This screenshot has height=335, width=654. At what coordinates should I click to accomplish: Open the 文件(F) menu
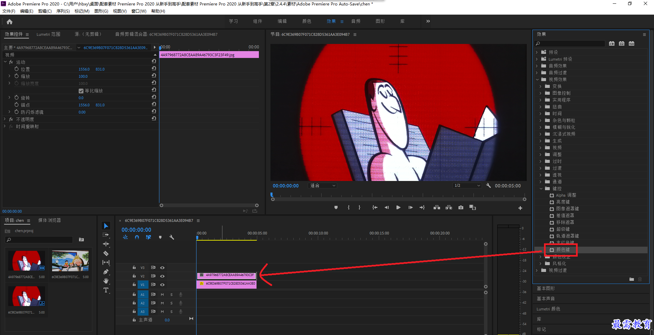[x=9, y=11]
